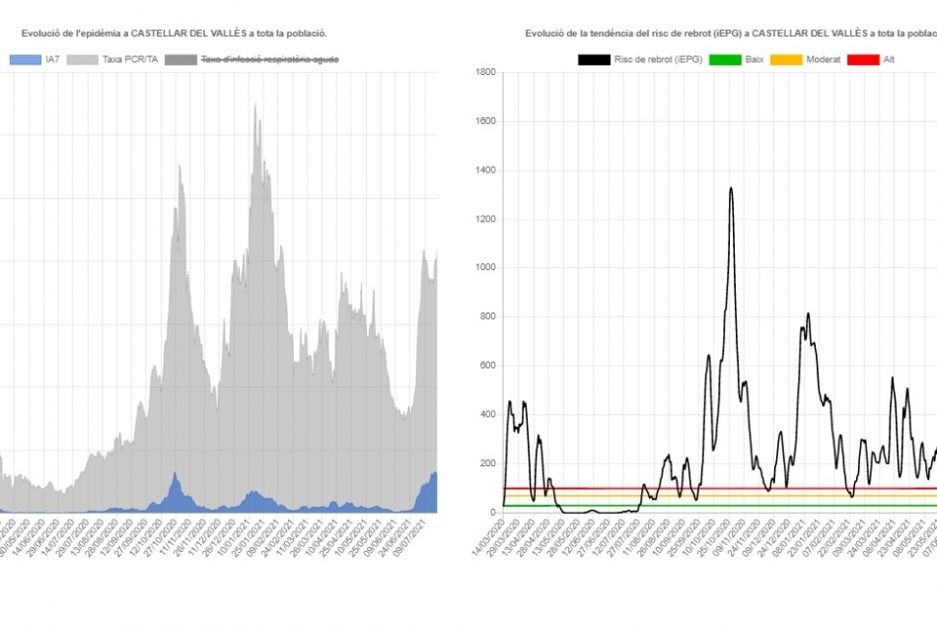This screenshot has height=625, width=937.
Task: Click the 25/10/2020 date on iEPG chart
Action: tap(713, 536)
